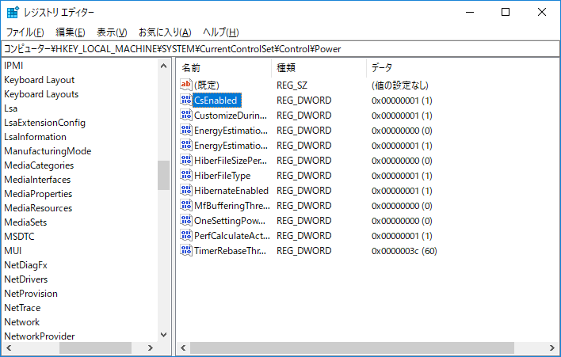Click the Registry Editor app icon in title bar

pyautogui.click(x=13, y=12)
